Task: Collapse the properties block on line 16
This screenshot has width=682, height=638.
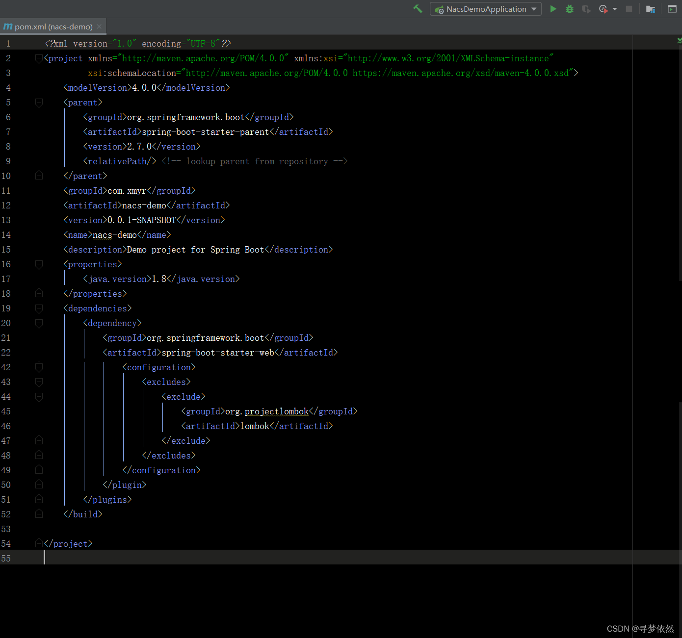Action: (39, 264)
